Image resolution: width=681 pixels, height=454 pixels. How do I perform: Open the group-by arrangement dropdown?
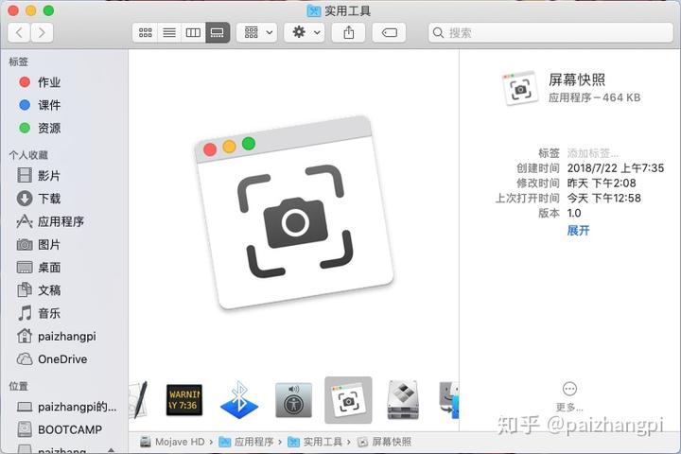coord(256,32)
